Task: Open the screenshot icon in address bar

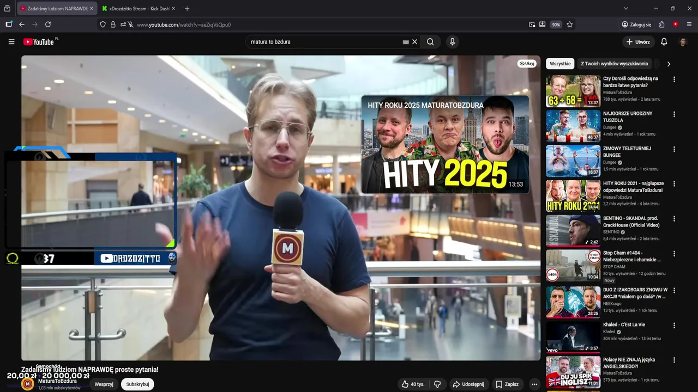Action: coord(532,24)
